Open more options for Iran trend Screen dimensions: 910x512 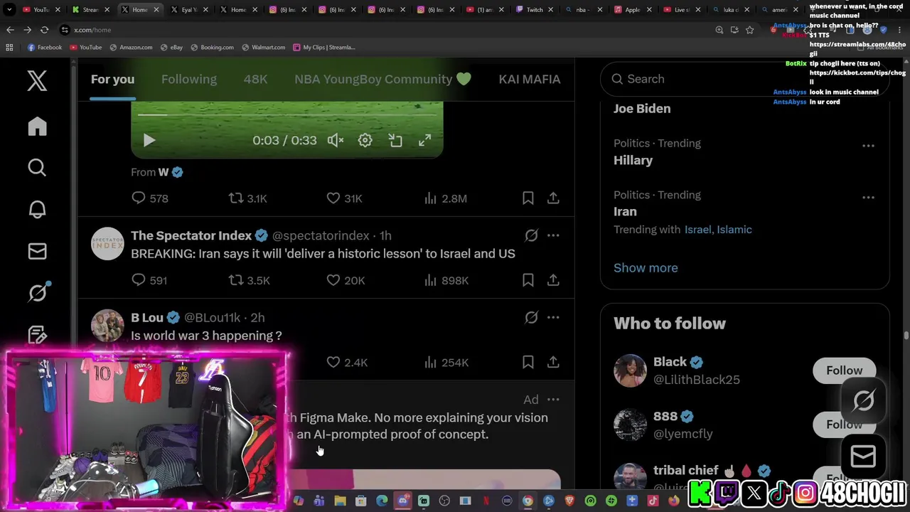click(x=868, y=197)
